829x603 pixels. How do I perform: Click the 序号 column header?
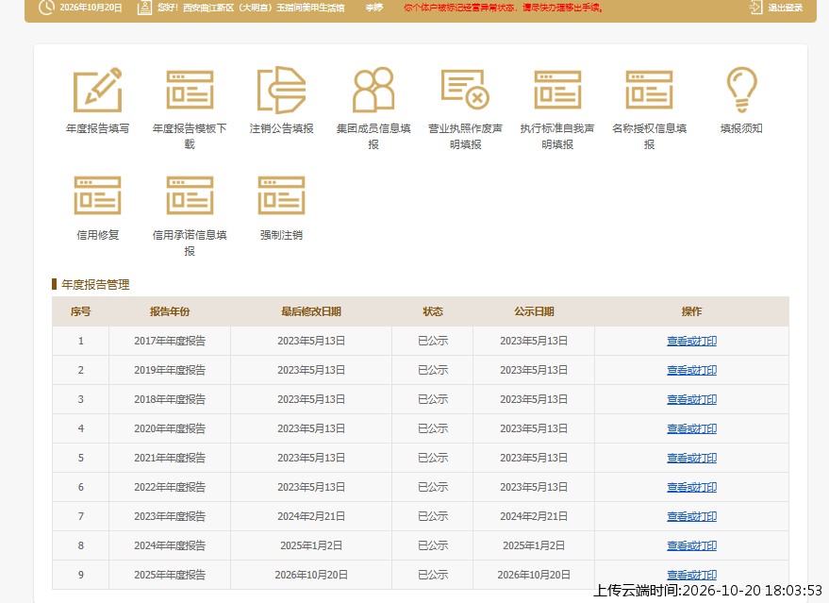80,311
